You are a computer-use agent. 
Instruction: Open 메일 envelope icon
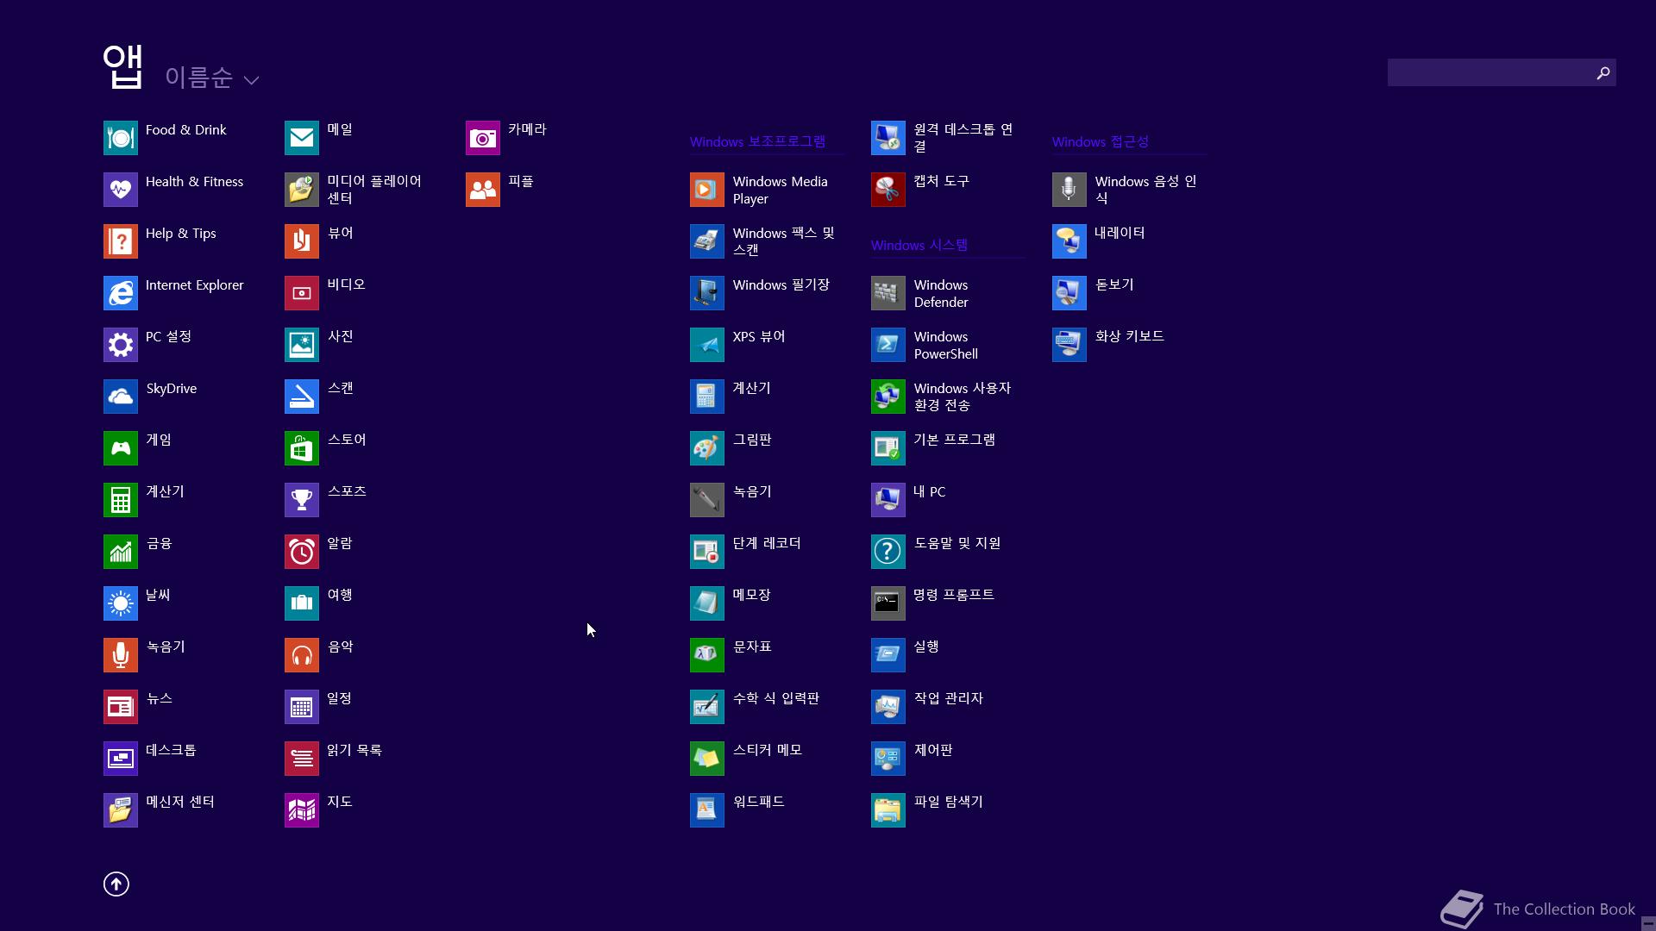pos(302,138)
